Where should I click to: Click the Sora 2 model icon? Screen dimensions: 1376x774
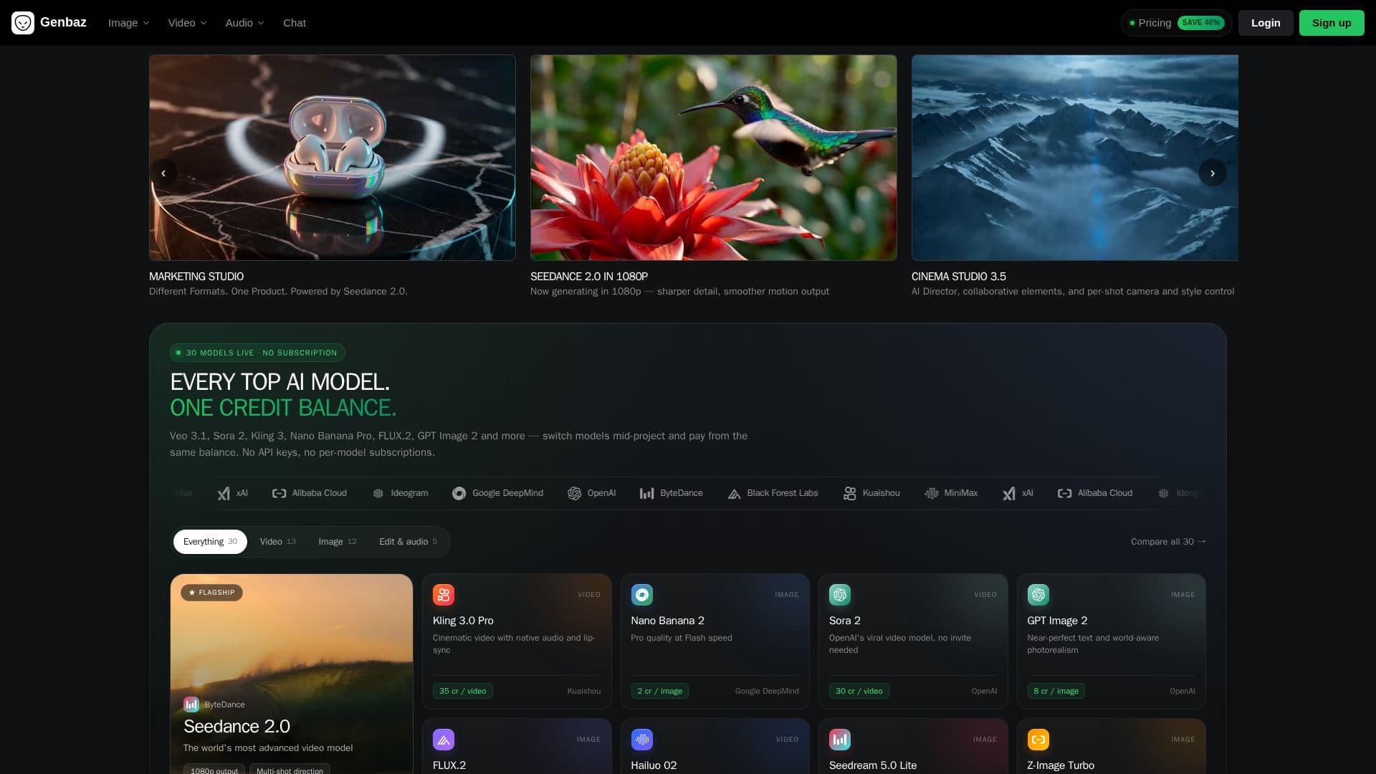pos(840,595)
